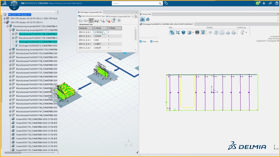Click in the top Search field
Screen dimensions: 280x157
135,3
